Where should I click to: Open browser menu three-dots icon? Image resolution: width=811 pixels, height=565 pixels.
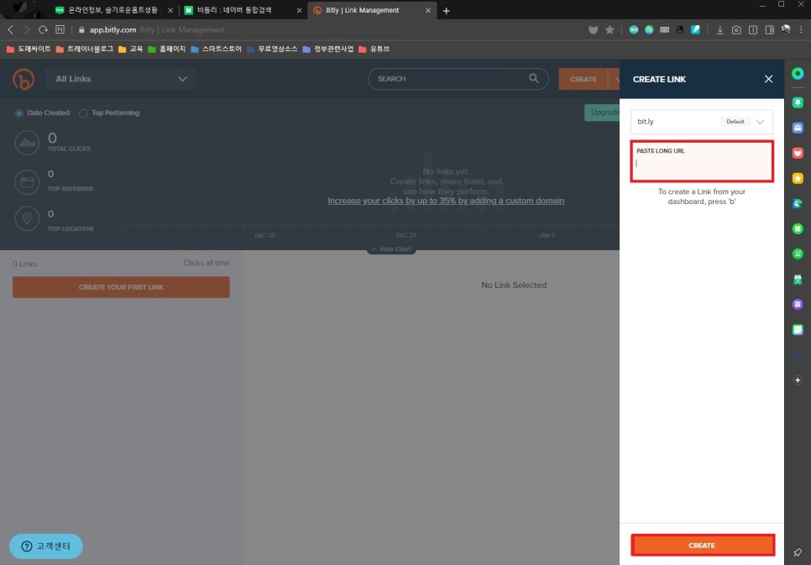click(801, 30)
